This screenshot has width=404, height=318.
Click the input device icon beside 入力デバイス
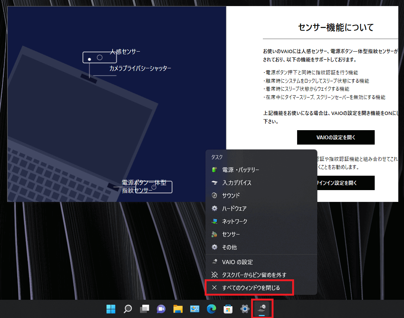point(215,183)
